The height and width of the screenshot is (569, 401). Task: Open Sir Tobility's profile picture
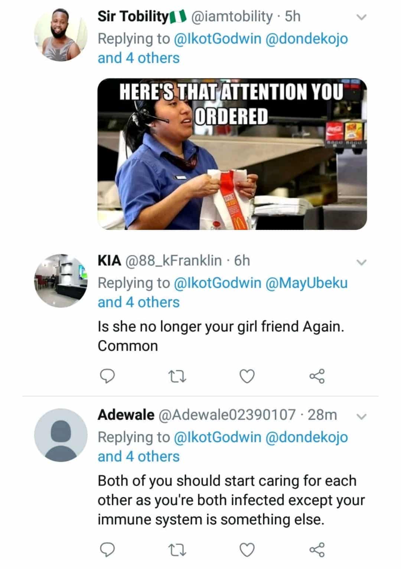pyautogui.click(x=61, y=35)
